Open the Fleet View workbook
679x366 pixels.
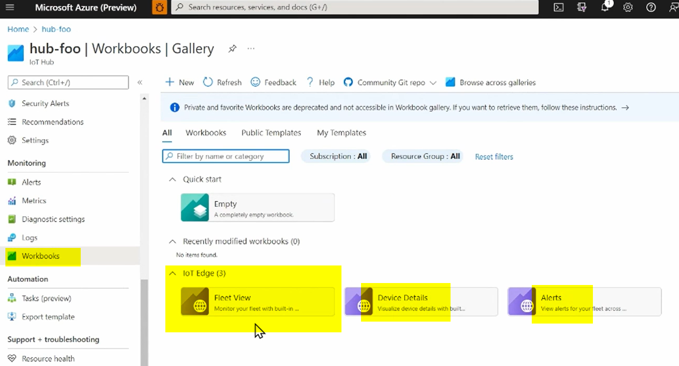click(x=258, y=302)
